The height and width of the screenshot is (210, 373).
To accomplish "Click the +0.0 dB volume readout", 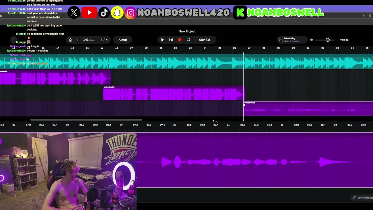I will (x=344, y=40).
